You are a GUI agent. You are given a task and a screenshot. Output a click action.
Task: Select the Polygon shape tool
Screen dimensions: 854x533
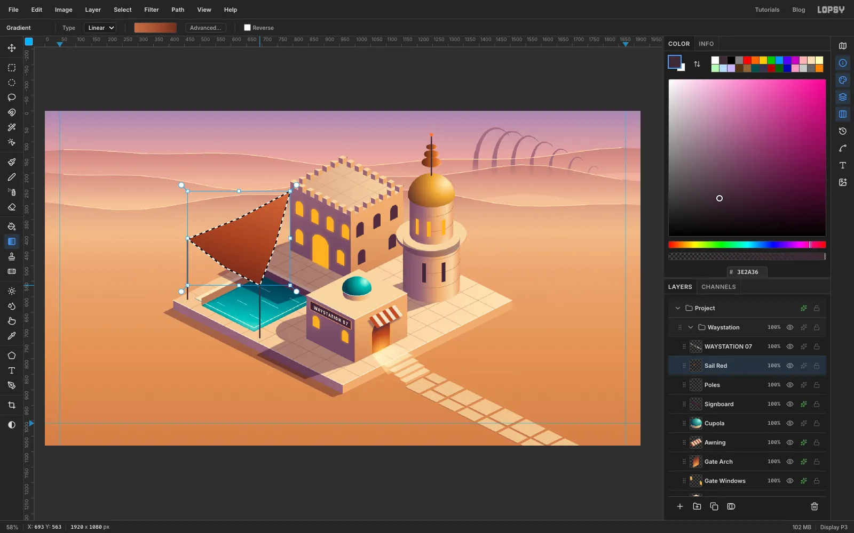coord(12,356)
